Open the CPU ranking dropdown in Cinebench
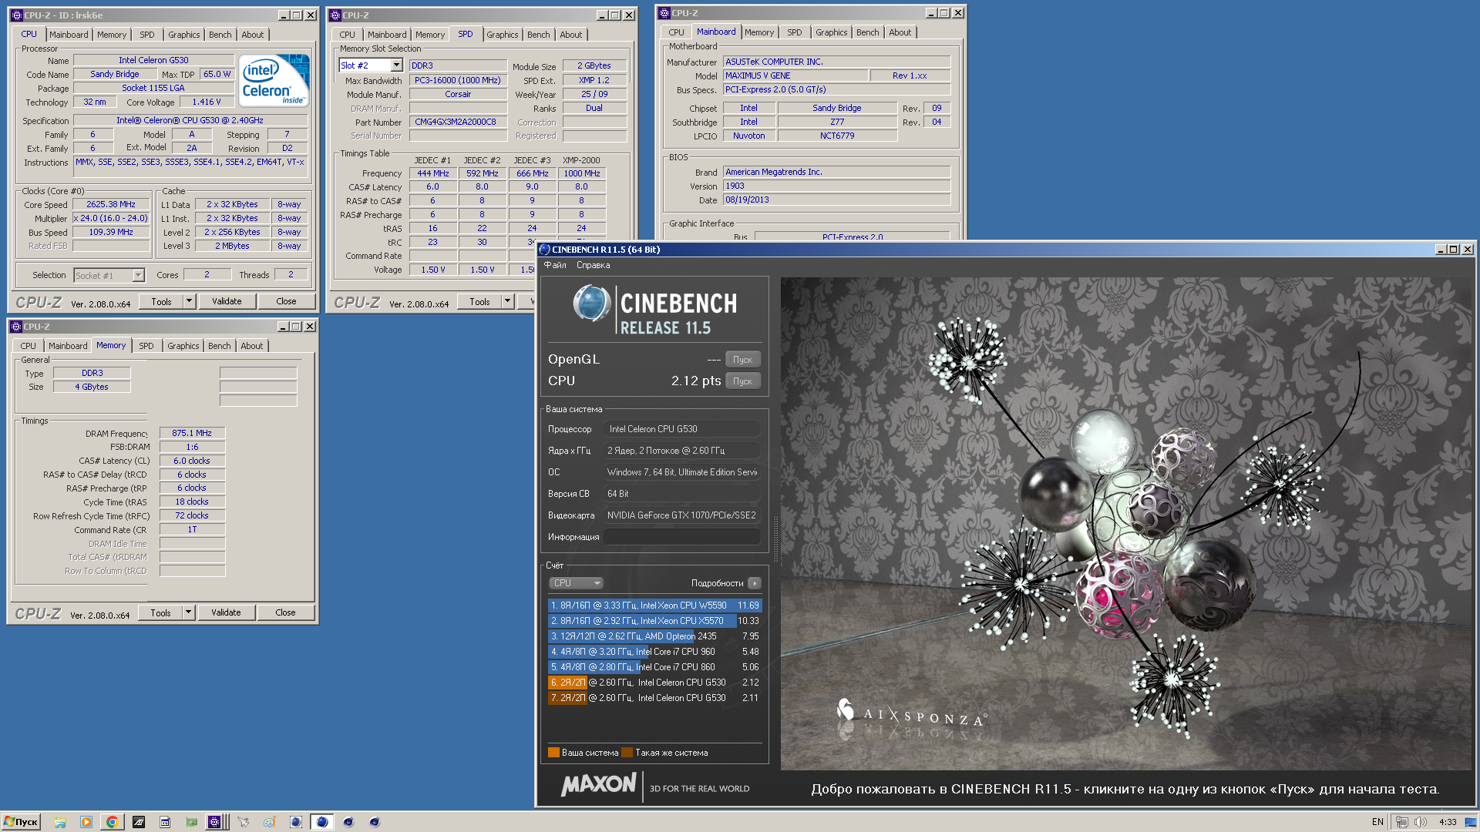Screen dimensions: 1480x832 coord(576,583)
